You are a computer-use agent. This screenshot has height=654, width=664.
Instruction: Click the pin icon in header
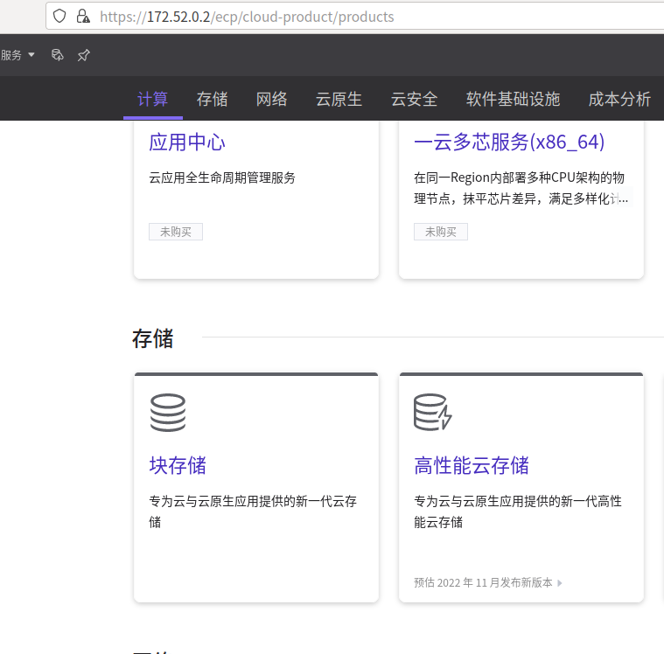84,55
